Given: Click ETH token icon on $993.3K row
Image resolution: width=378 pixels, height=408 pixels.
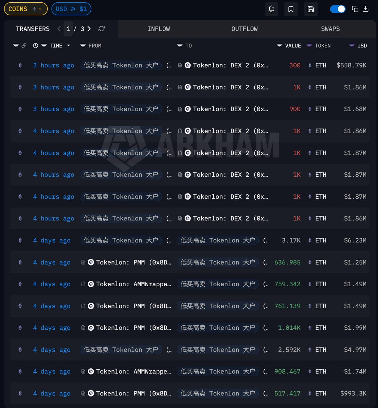Looking at the screenshot, I should tap(309, 393).
